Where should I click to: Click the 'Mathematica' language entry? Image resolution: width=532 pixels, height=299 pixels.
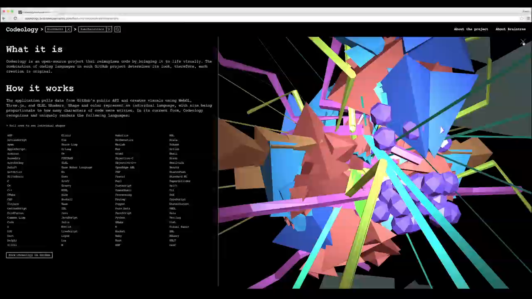(x=124, y=140)
